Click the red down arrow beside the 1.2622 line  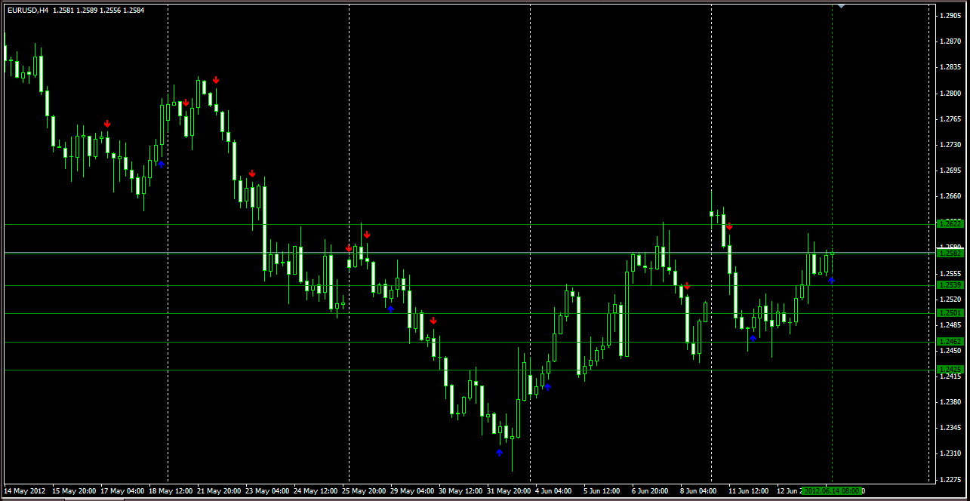tap(729, 226)
